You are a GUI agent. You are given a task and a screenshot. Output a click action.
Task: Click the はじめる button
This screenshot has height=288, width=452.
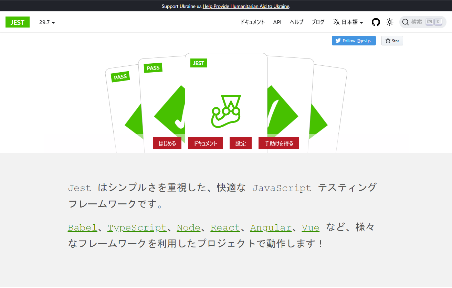tap(167, 143)
